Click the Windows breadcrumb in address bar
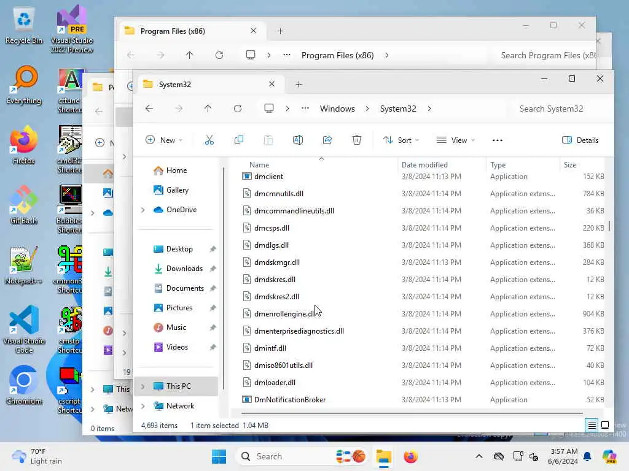 [337, 109]
